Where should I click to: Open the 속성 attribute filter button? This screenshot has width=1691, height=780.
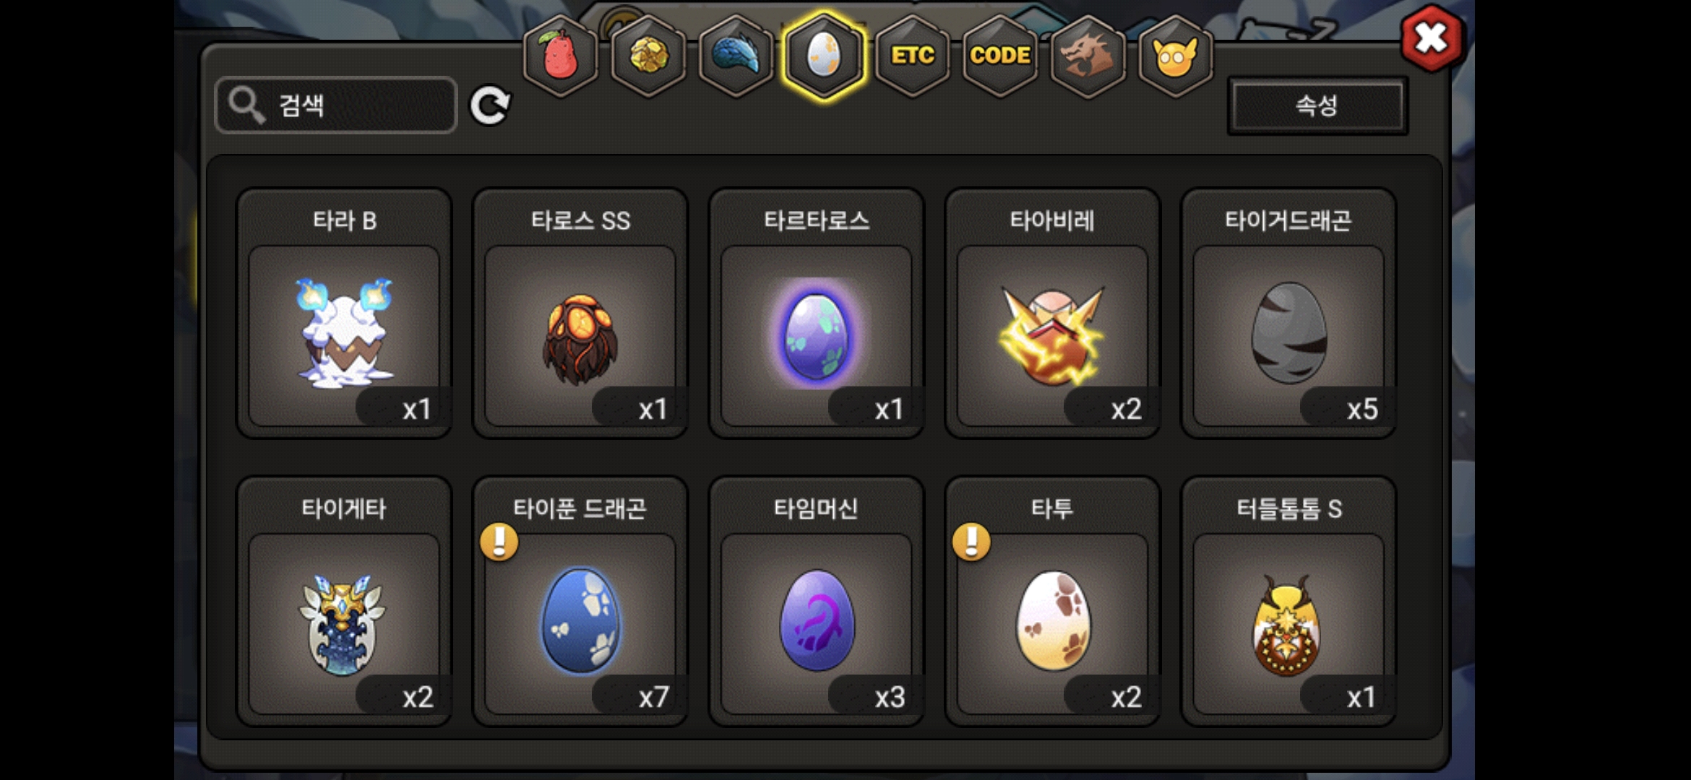pos(1317,105)
